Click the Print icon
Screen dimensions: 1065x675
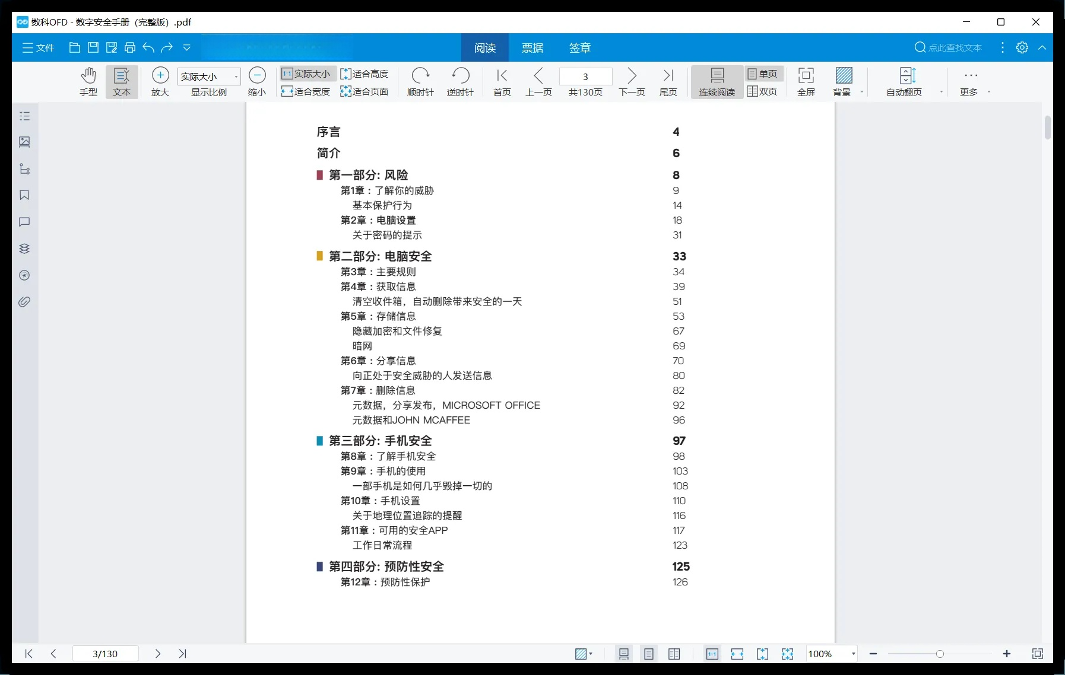pyautogui.click(x=130, y=48)
